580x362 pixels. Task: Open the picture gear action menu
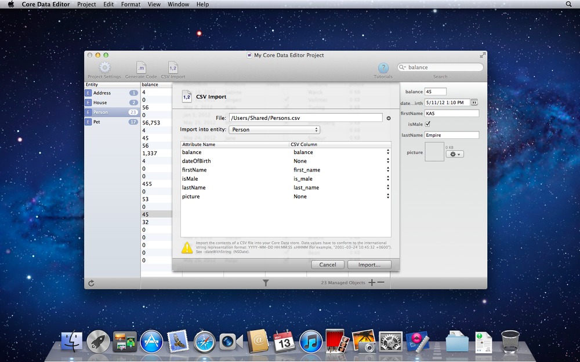point(455,154)
